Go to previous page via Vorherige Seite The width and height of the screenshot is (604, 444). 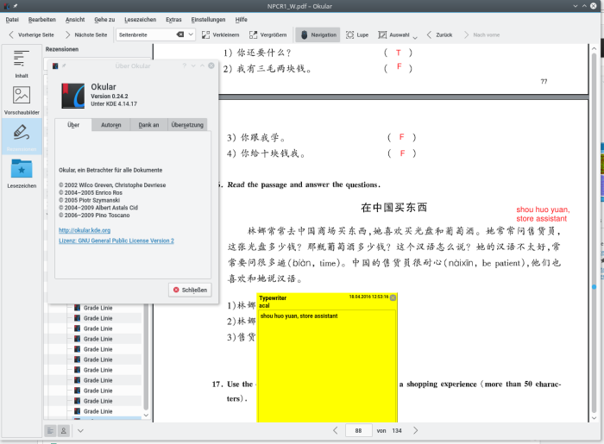31,34
